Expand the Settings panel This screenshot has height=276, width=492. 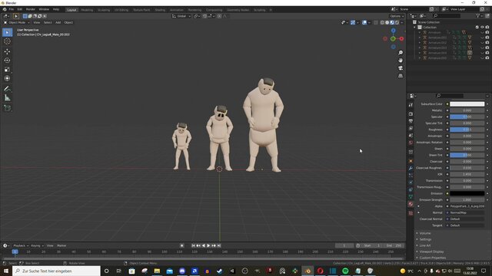point(425,239)
